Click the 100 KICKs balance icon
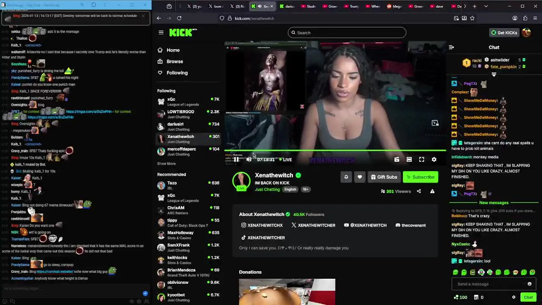The width and height of the screenshot is (542, 305). click(x=456, y=297)
